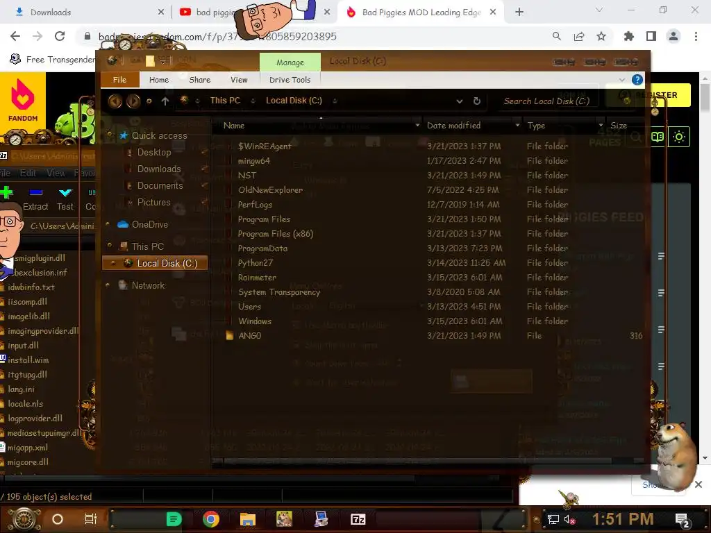Go up one folder level in Explorer
The height and width of the screenshot is (533, 711).
click(165, 101)
